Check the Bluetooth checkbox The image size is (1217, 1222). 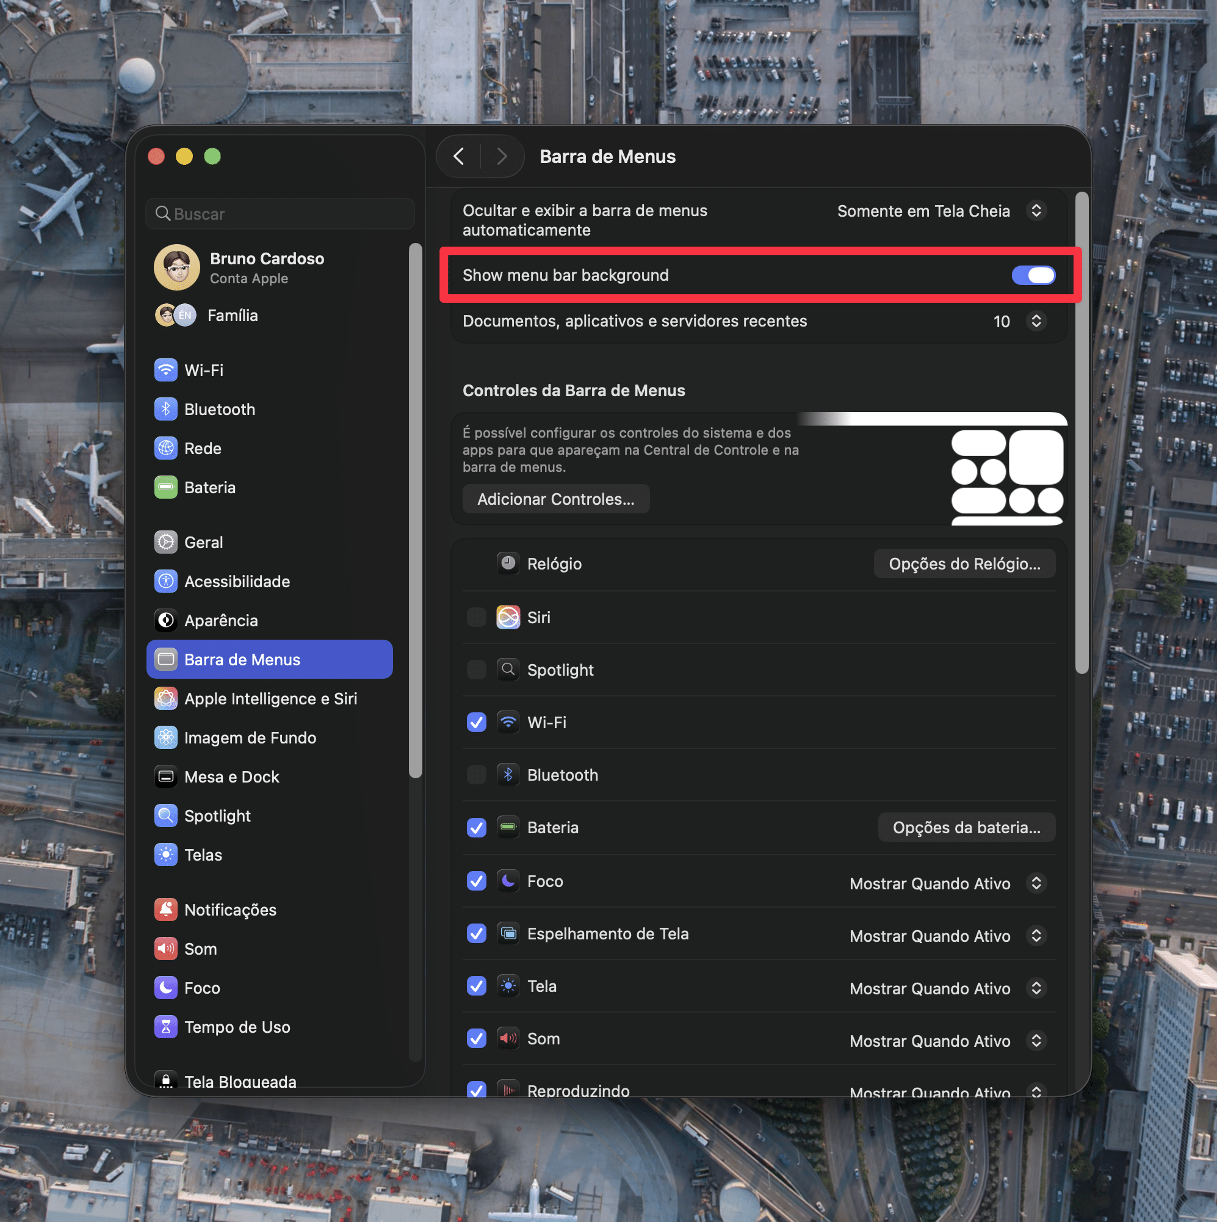point(476,775)
